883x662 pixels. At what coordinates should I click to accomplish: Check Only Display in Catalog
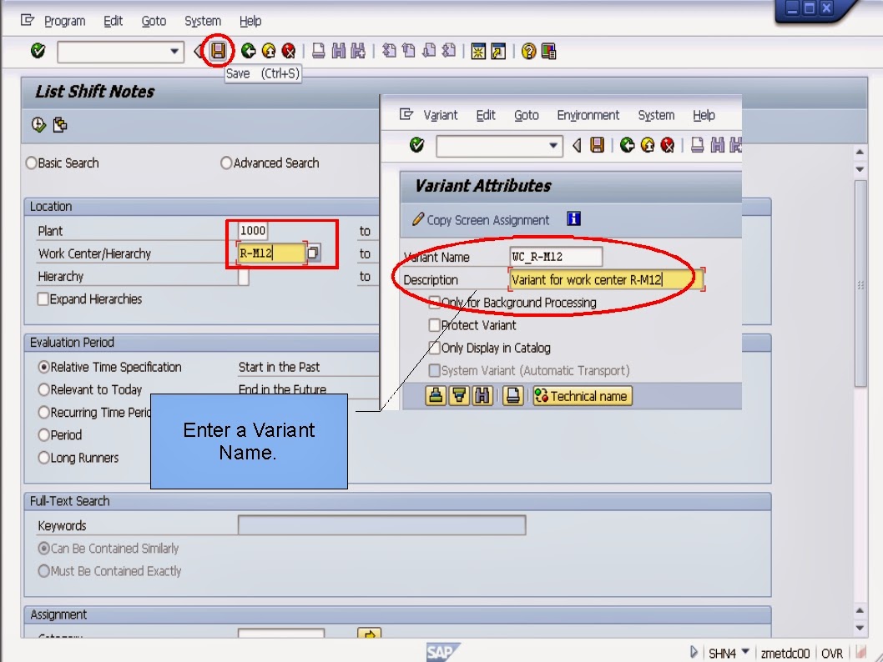pyautogui.click(x=435, y=348)
